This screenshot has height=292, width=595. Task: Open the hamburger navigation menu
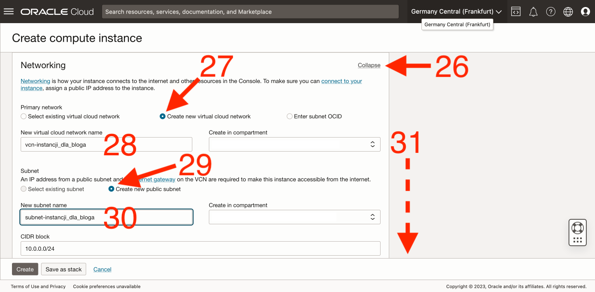9,12
